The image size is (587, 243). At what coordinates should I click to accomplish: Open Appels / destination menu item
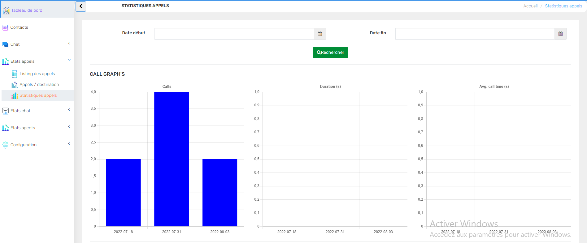click(39, 85)
